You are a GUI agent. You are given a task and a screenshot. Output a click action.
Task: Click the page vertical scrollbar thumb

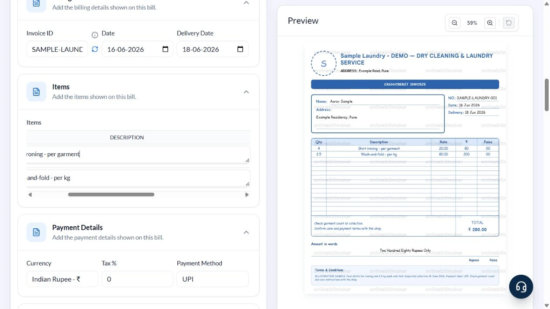pyautogui.click(x=547, y=95)
